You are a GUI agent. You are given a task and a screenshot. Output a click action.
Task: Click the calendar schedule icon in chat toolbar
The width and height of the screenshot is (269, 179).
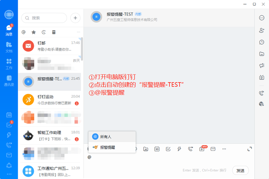coord(157,149)
